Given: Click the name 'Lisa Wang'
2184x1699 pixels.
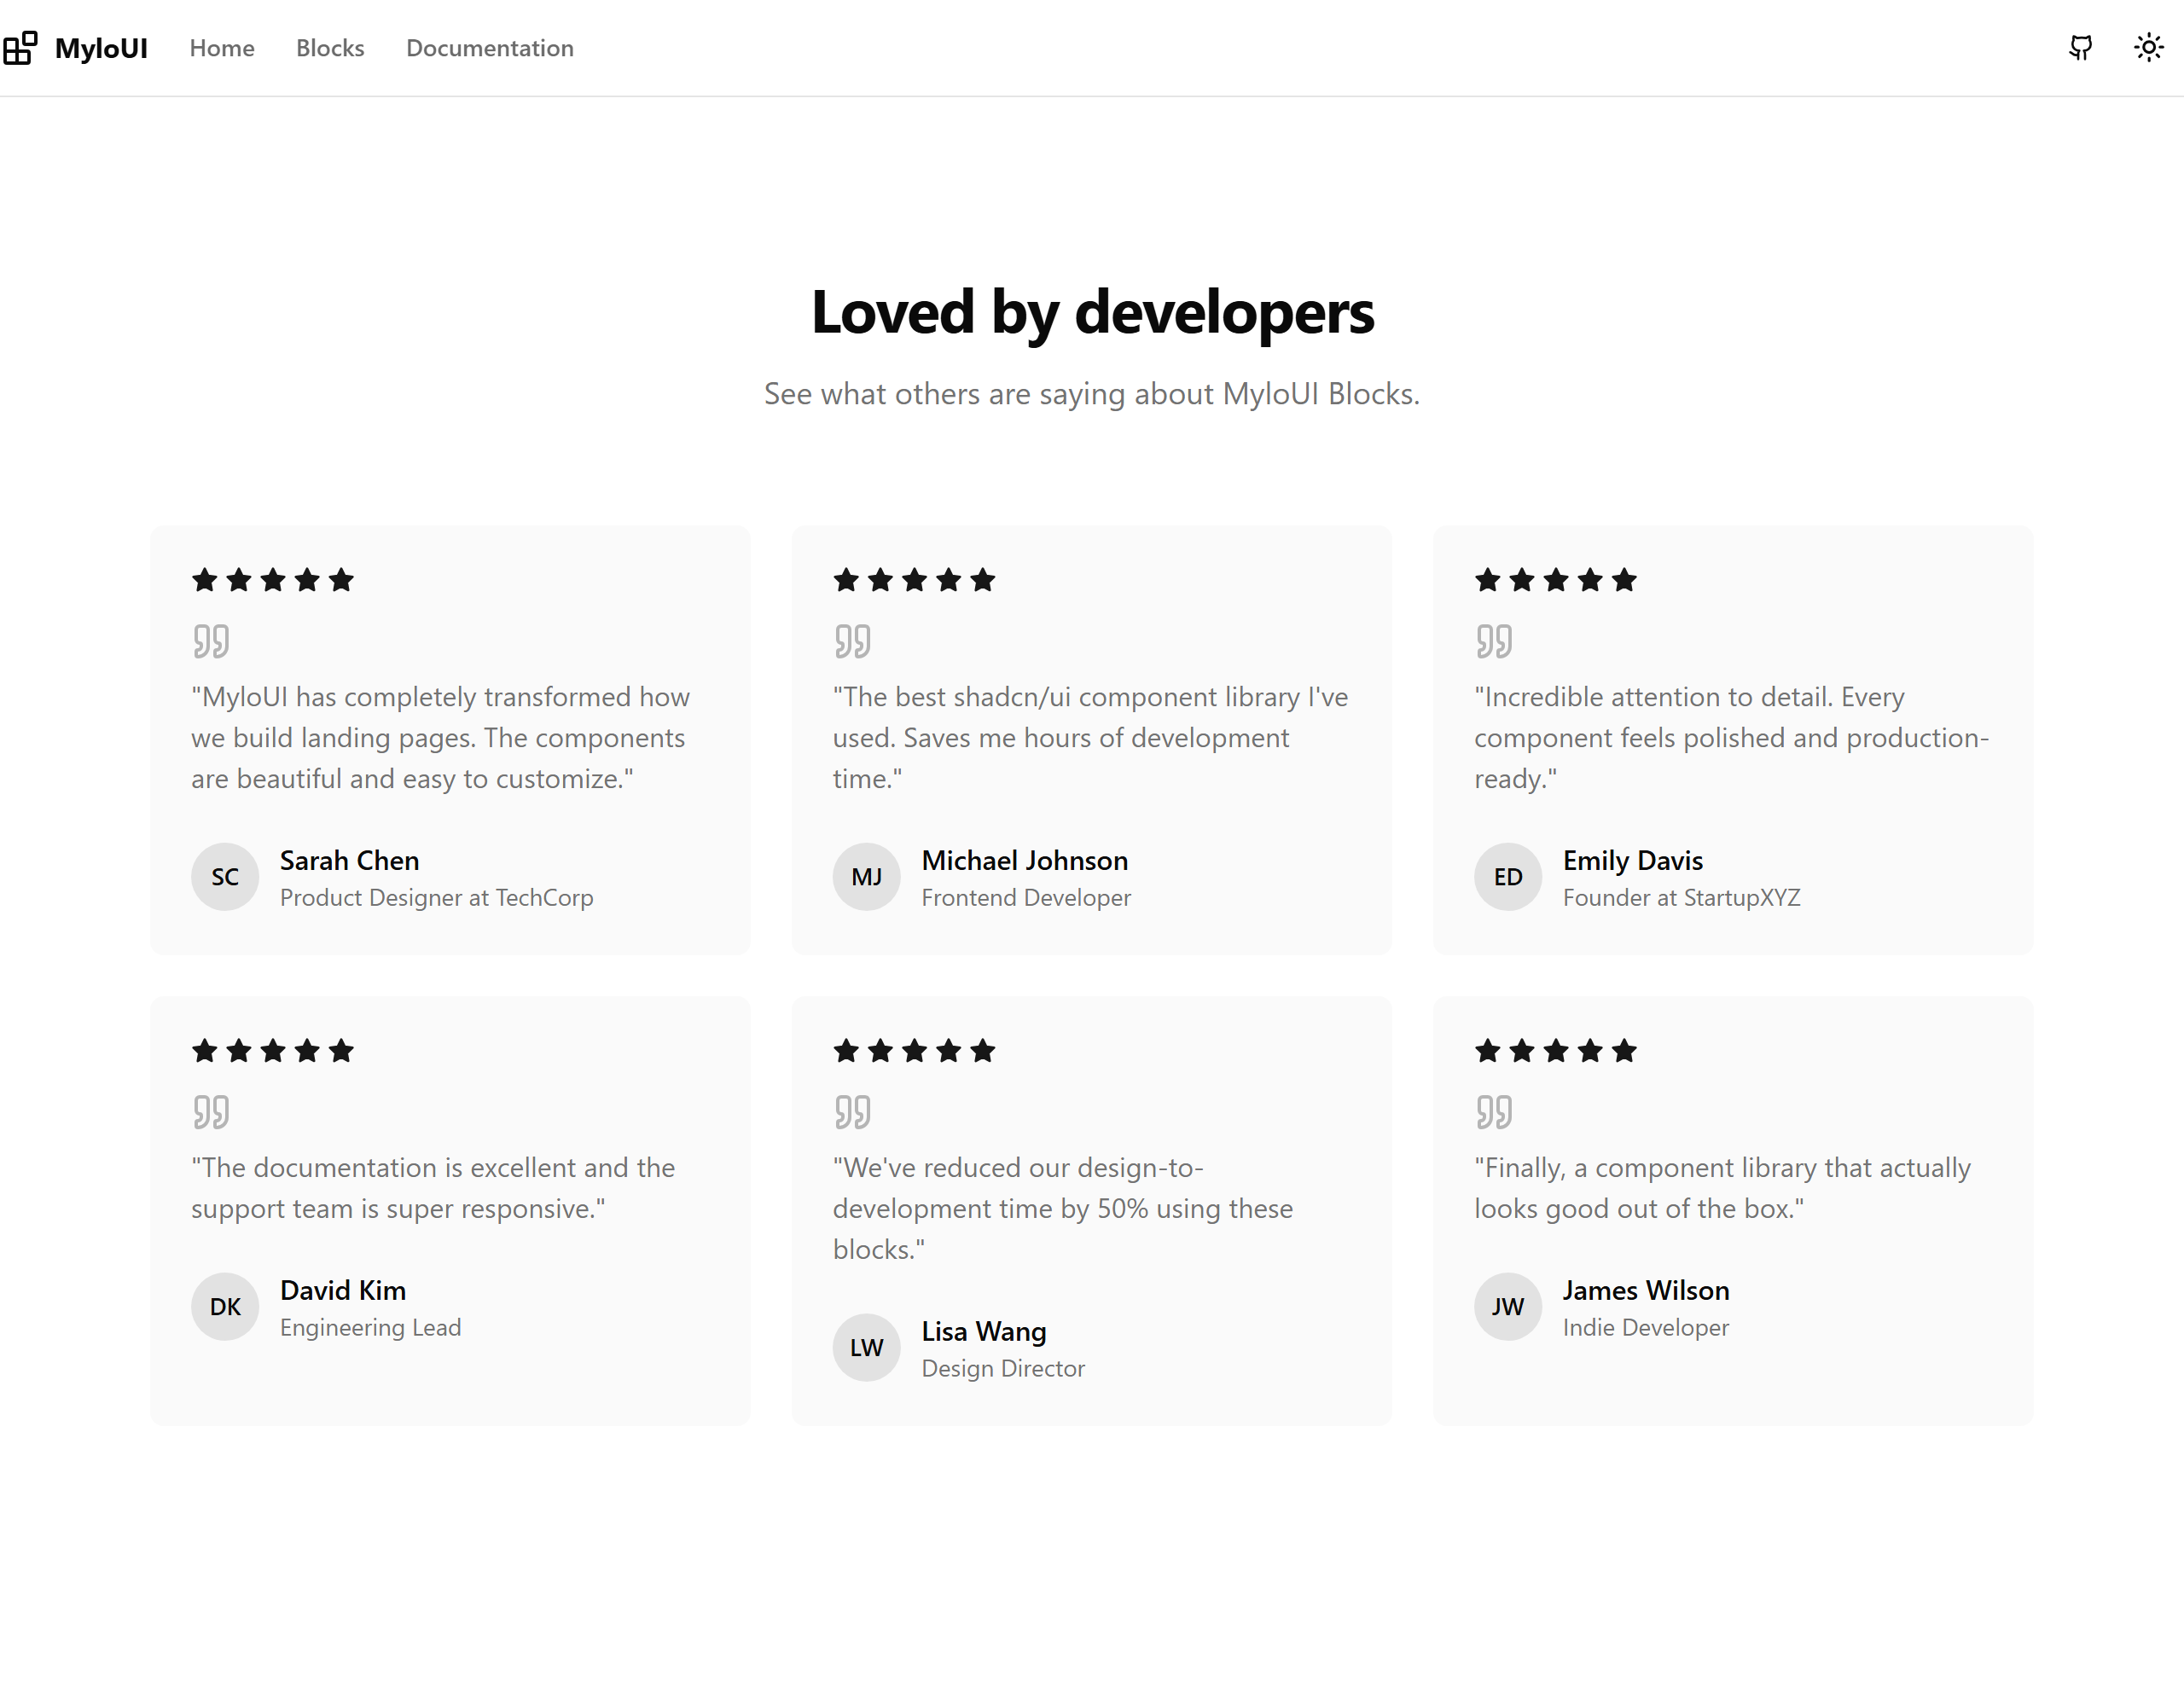Looking at the screenshot, I should (x=984, y=1332).
